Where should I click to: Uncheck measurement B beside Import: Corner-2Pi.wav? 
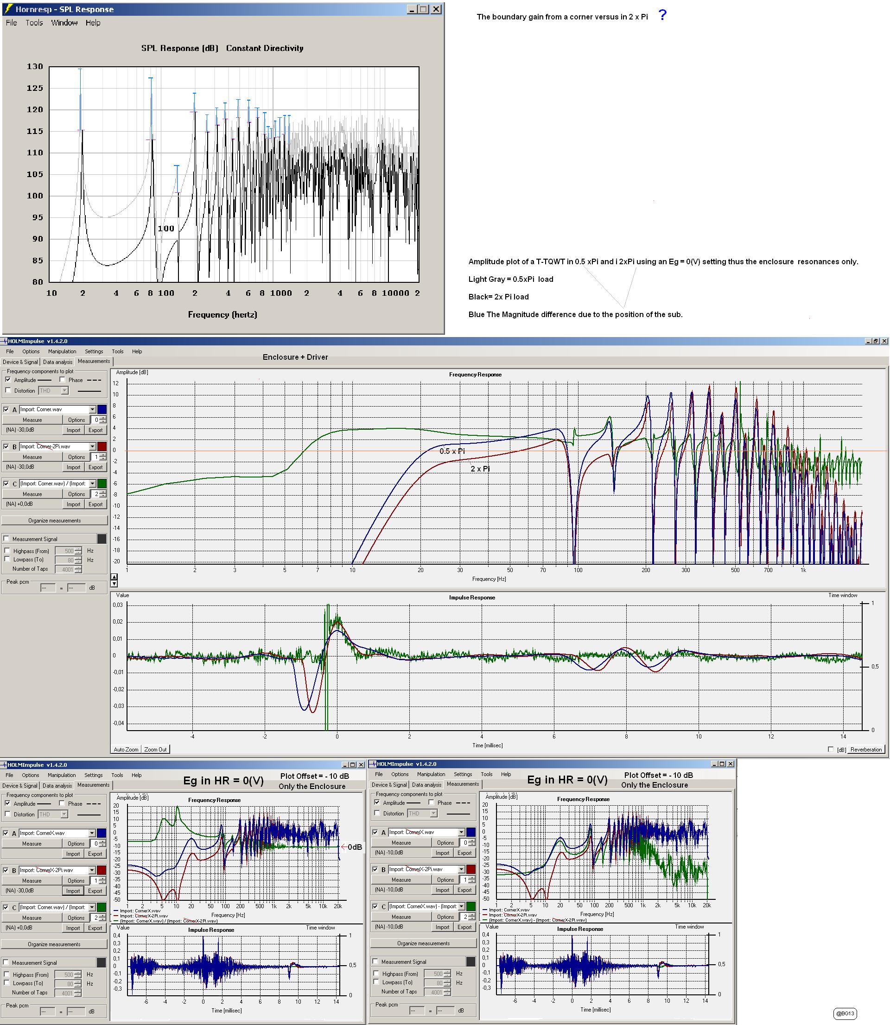6,446
